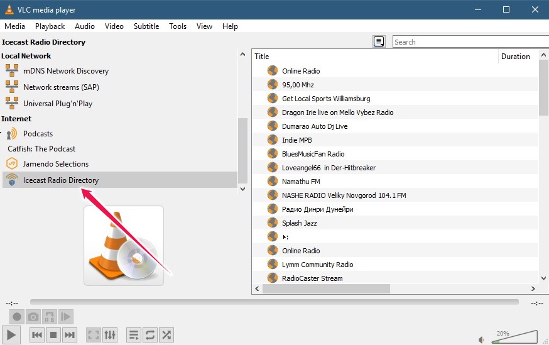Click the playback seek bar
549x345 pixels.
274,302
